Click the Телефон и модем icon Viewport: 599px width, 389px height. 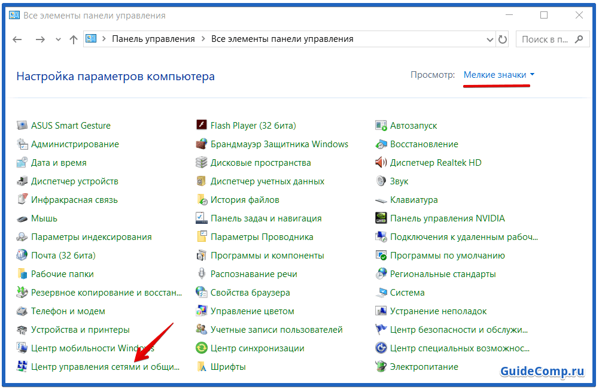(22, 311)
